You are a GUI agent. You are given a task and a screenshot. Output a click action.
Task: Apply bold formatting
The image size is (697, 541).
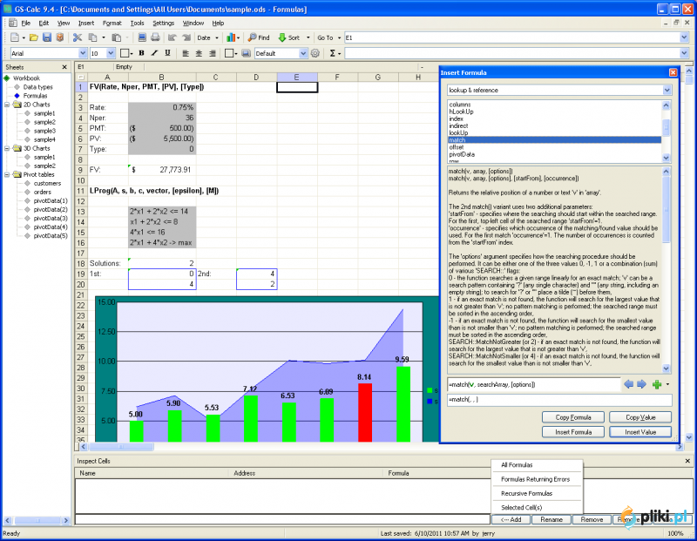141,53
